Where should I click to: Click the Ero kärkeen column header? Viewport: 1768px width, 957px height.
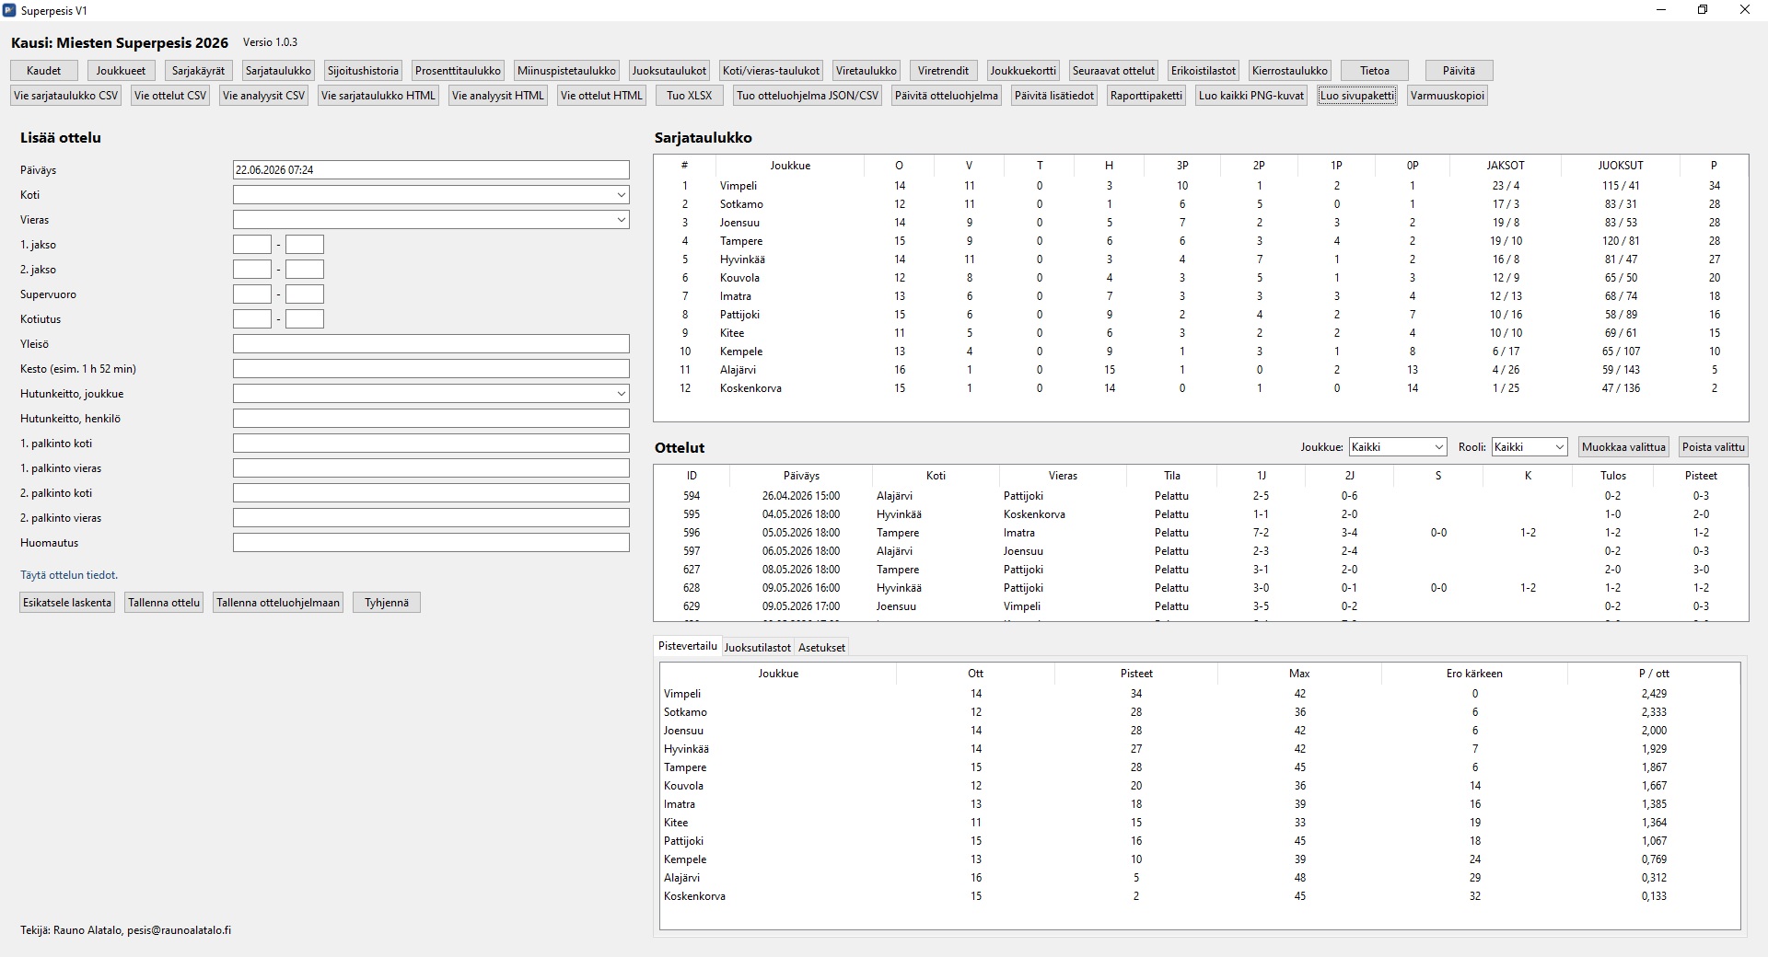(1474, 674)
